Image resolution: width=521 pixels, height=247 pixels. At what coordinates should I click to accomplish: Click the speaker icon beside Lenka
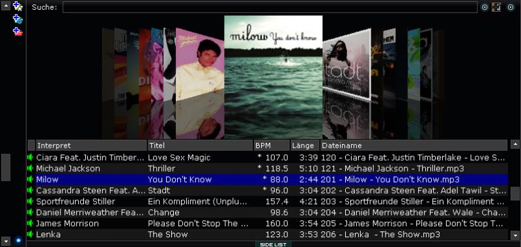[x=31, y=235]
